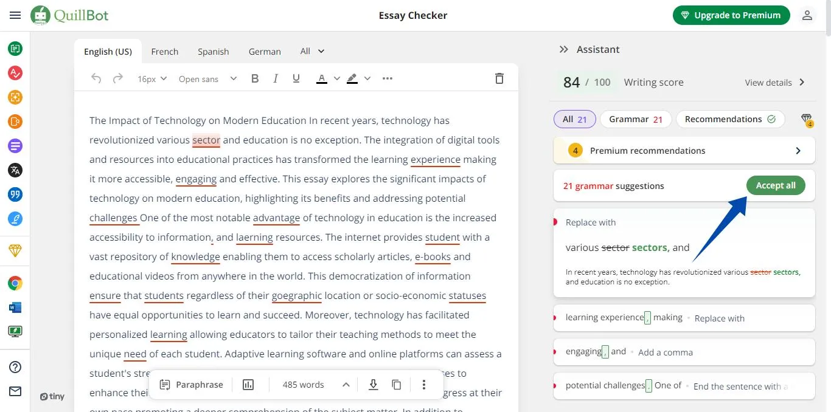Copy document text via copy icon
This screenshot has width=831, height=412.
(x=397, y=384)
